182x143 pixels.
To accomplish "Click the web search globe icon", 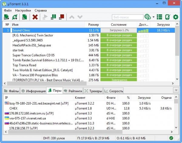I will (147, 17).
